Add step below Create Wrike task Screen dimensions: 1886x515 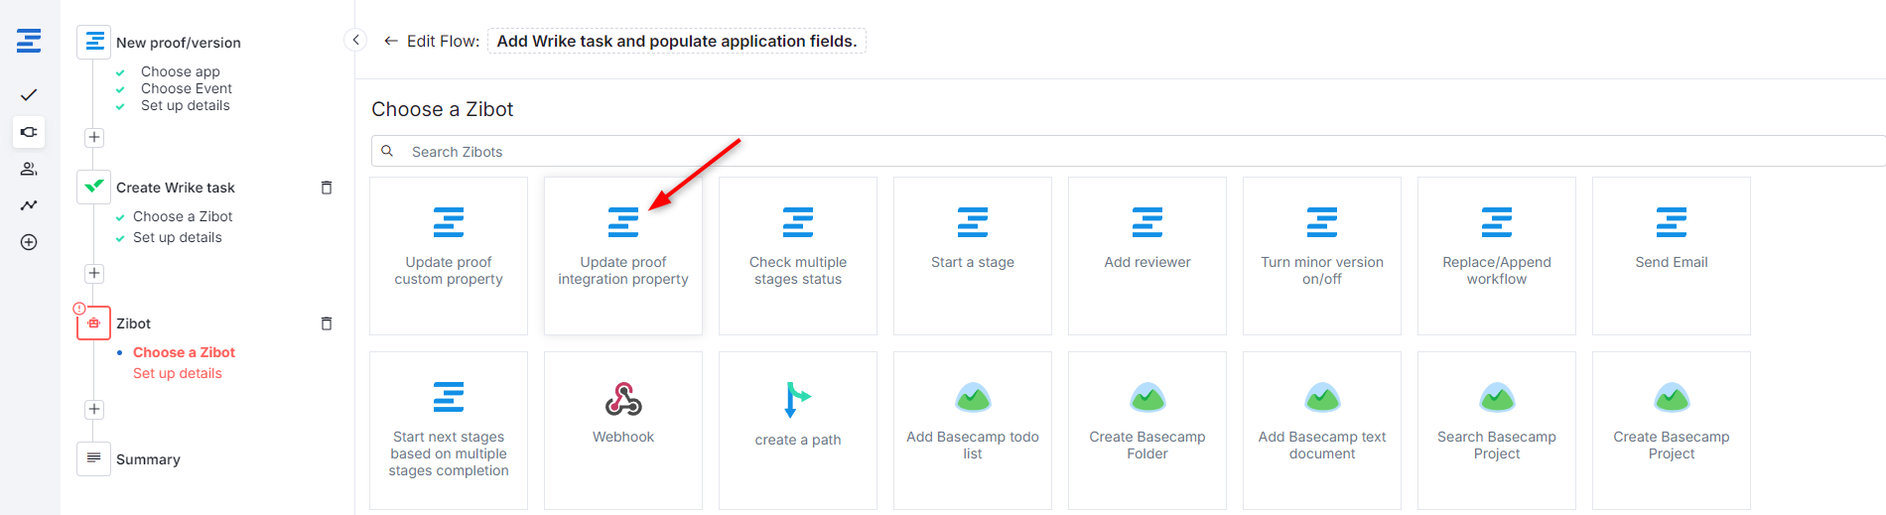[94, 274]
